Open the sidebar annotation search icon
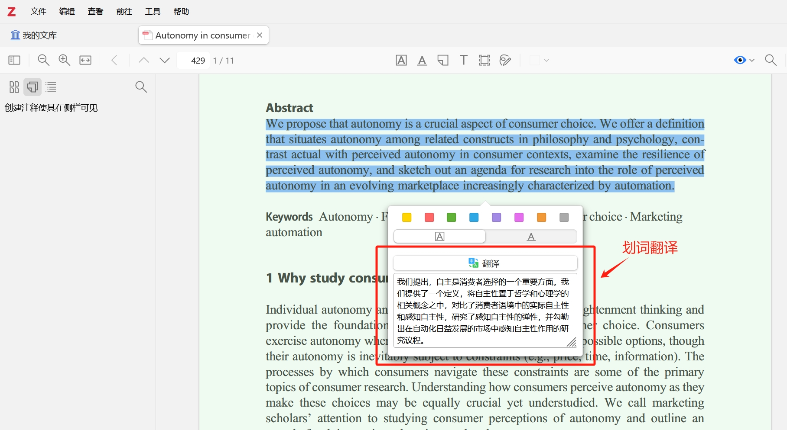Screen dimensions: 787x430 141,87
